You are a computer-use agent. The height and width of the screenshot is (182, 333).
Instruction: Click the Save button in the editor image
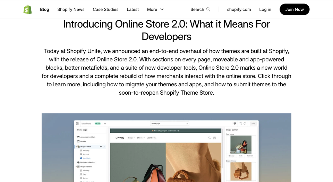coord(253,123)
